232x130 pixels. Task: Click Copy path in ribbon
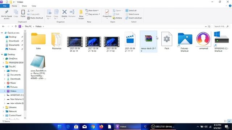33,14
